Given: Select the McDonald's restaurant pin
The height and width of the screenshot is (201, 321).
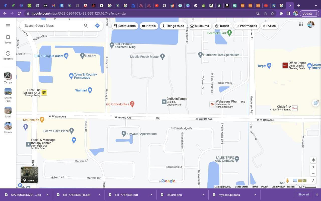Looking at the screenshot, I should point(42,120).
